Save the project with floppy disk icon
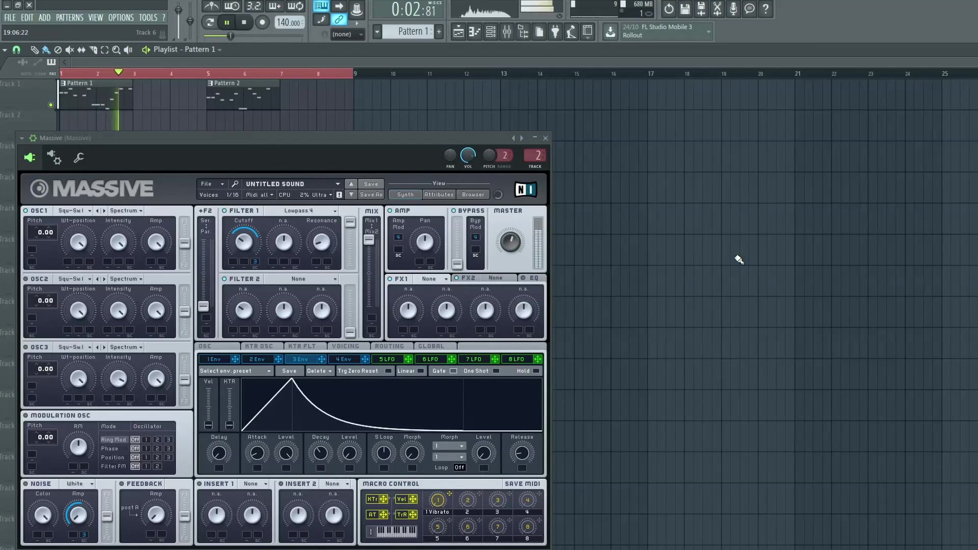Screen dimensions: 978x550 tap(685, 9)
